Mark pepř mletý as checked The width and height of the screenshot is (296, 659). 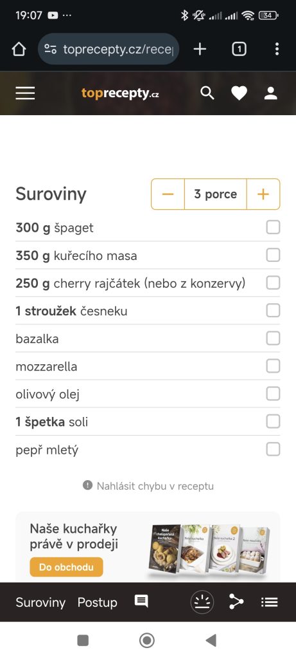click(x=273, y=449)
